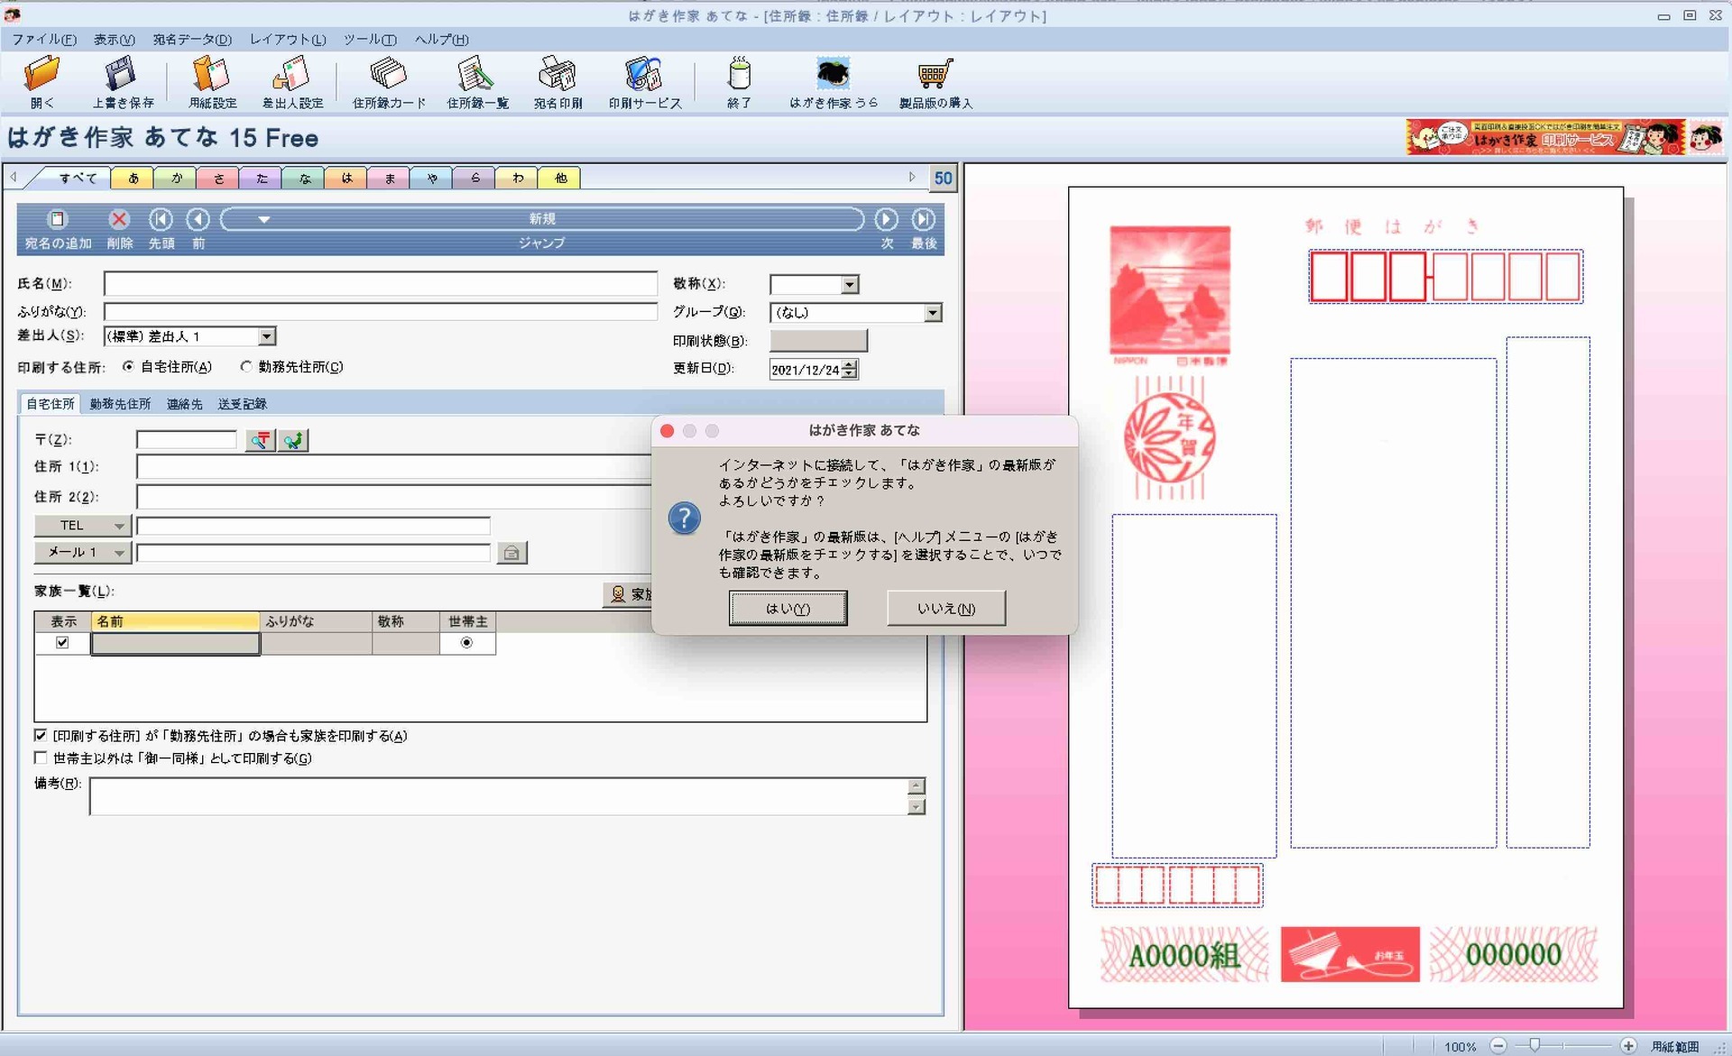Open the 敬称 dropdown
Image resolution: width=1732 pixels, height=1056 pixels.
pyautogui.click(x=849, y=285)
